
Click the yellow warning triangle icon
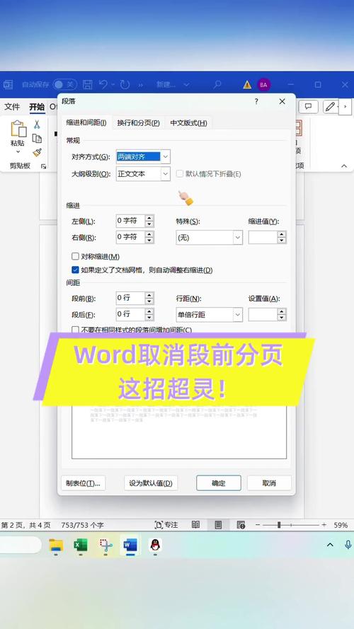[247, 85]
